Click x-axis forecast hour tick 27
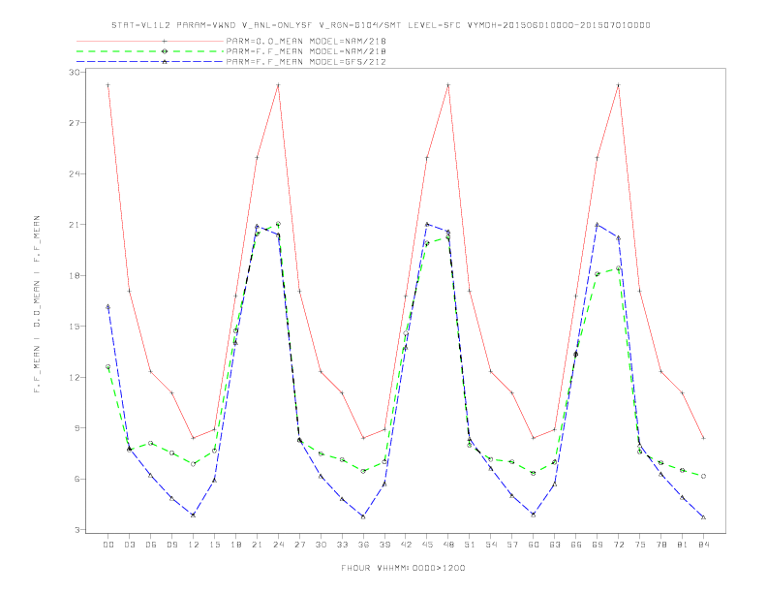767x593 pixels. tap(299, 545)
